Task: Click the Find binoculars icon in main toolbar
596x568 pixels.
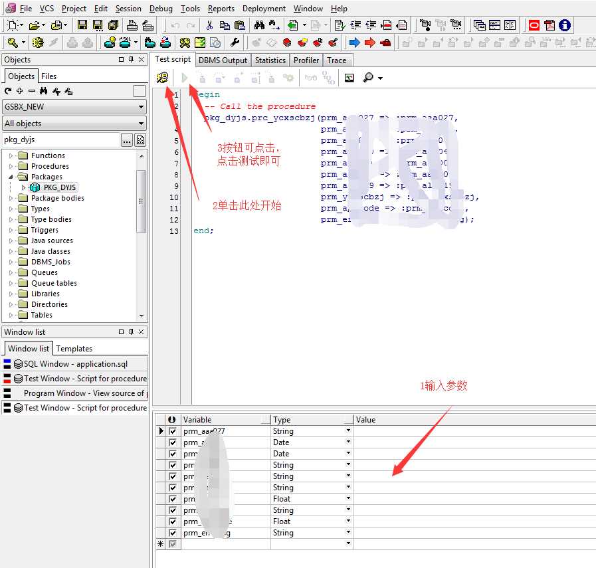Action: (259, 25)
